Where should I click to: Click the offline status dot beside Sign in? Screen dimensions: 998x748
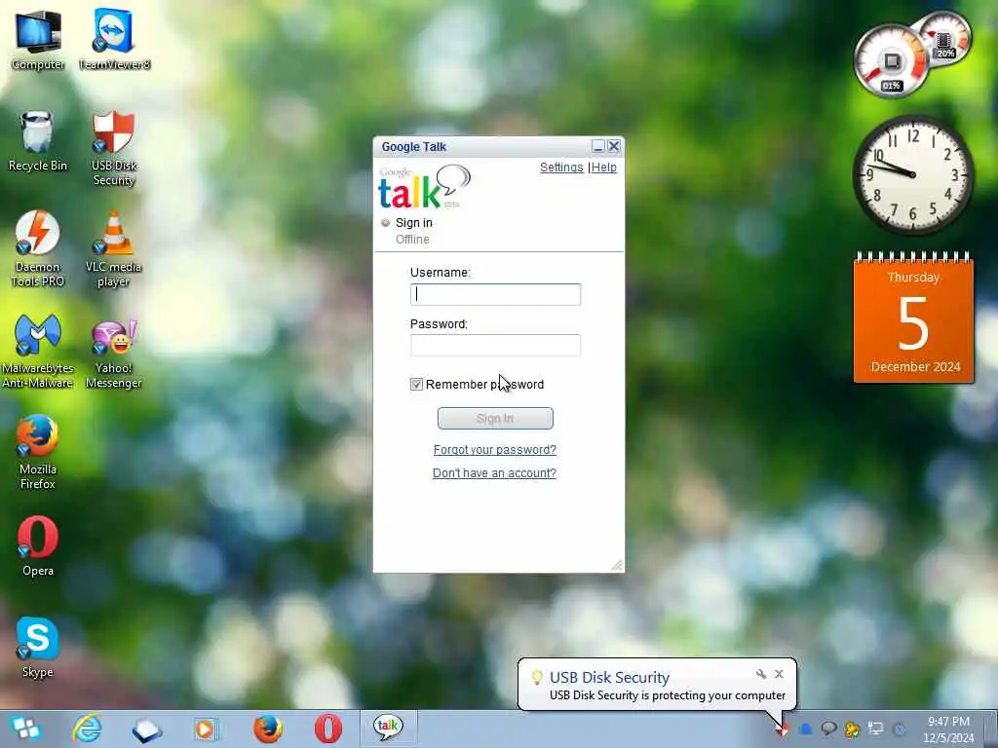point(385,223)
